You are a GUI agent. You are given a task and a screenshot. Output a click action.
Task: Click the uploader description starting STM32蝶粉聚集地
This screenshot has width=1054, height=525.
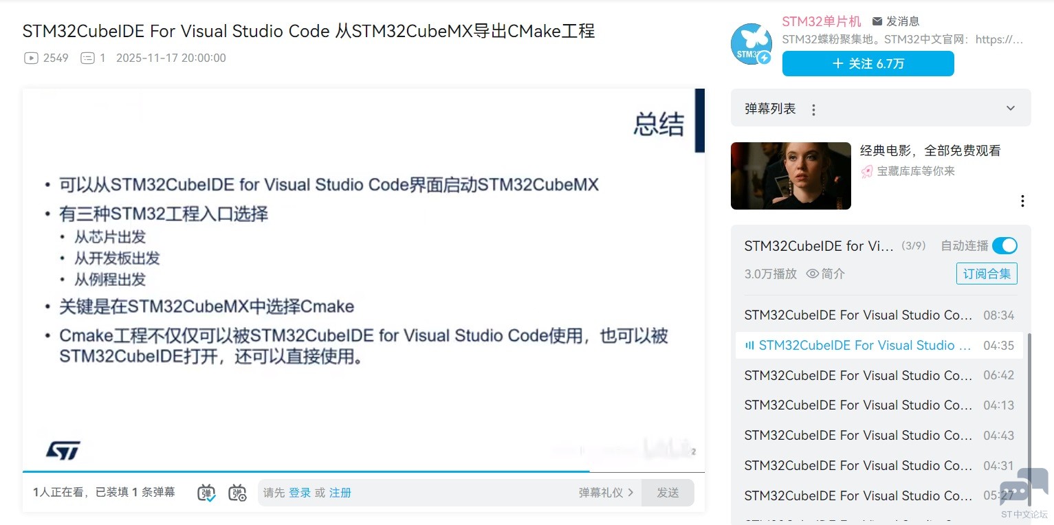click(903, 40)
